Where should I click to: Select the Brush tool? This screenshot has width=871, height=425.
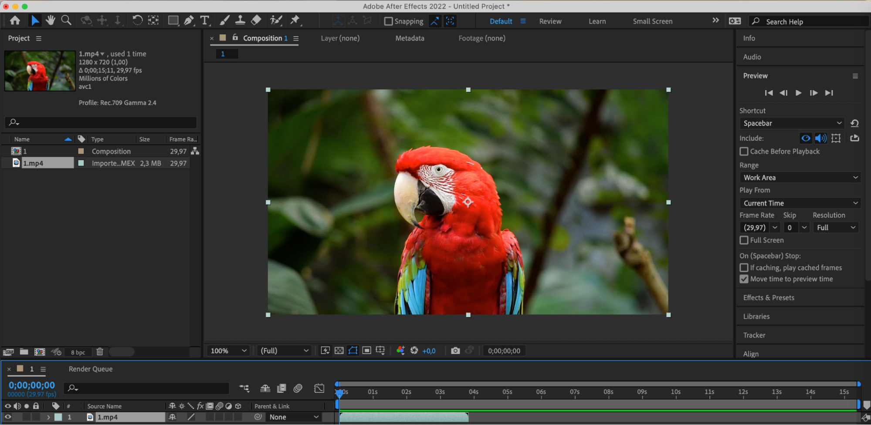pyautogui.click(x=224, y=20)
